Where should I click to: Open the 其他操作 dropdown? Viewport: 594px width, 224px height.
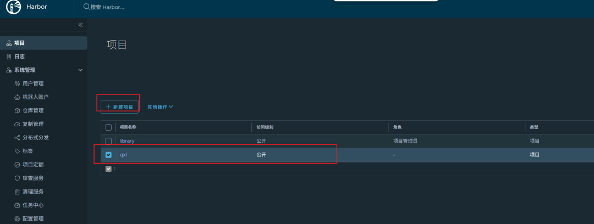point(160,107)
